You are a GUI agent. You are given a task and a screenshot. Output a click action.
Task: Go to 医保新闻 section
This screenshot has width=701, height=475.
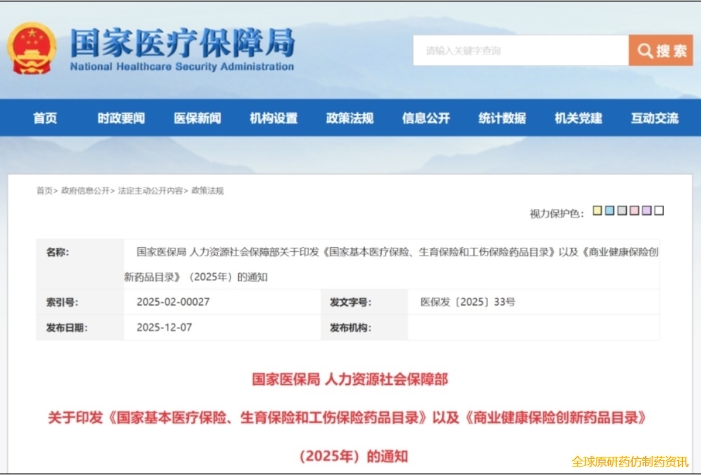pos(197,118)
